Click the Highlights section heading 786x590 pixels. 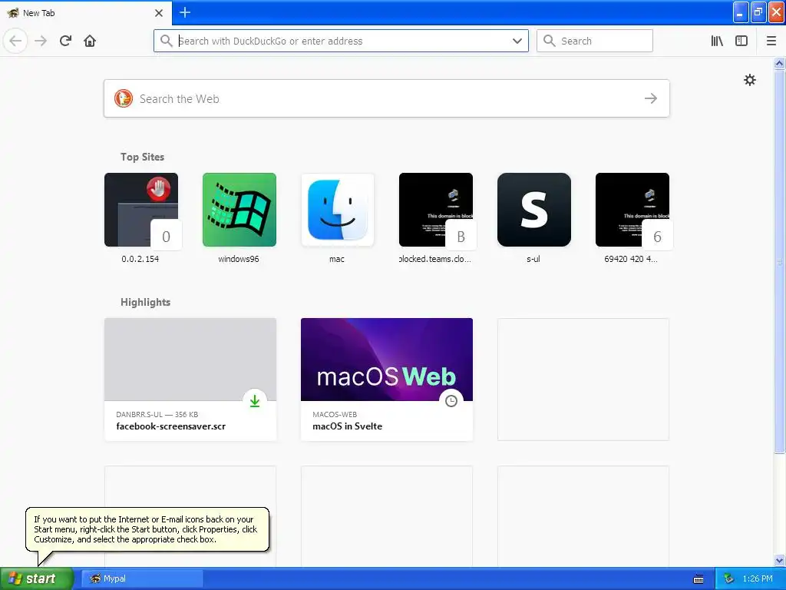coord(145,302)
